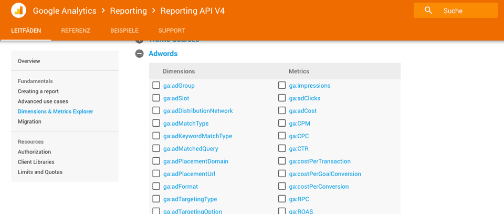Click the Google Analytics logo icon
Screen dimensions: 504x214
click(x=18, y=11)
